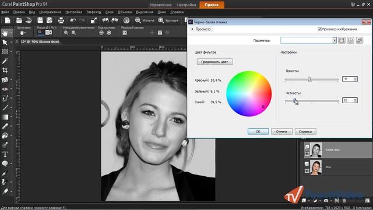Viewport: 373px width, 210px height.
Task: Click the Справка button in the dialog
Action: [305, 131]
